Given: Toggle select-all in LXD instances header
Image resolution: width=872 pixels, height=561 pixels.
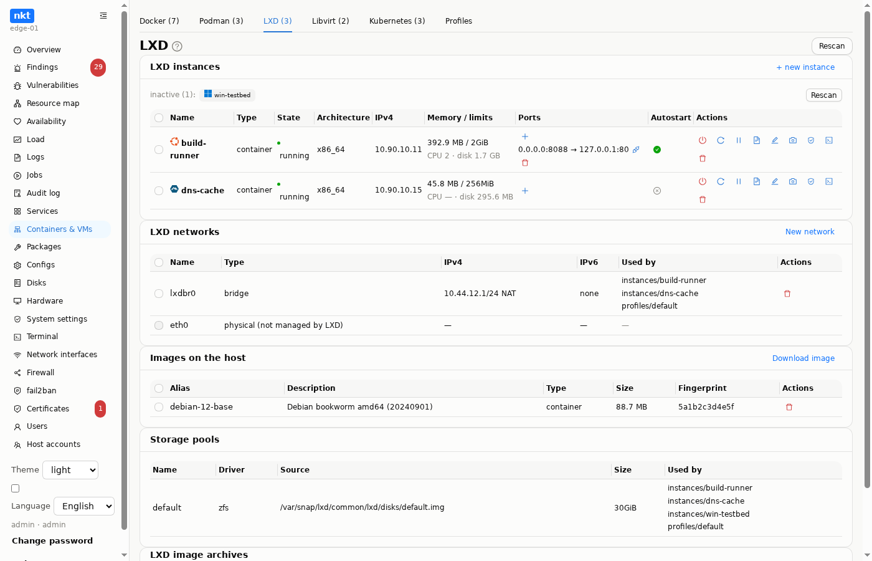Looking at the screenshot, I should 159,118.
